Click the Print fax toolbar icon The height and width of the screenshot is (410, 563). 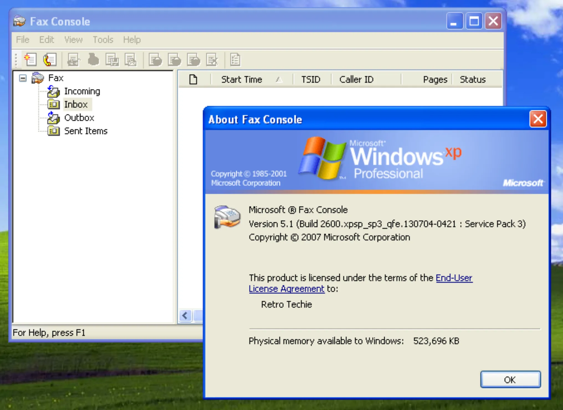click(73, 59)
